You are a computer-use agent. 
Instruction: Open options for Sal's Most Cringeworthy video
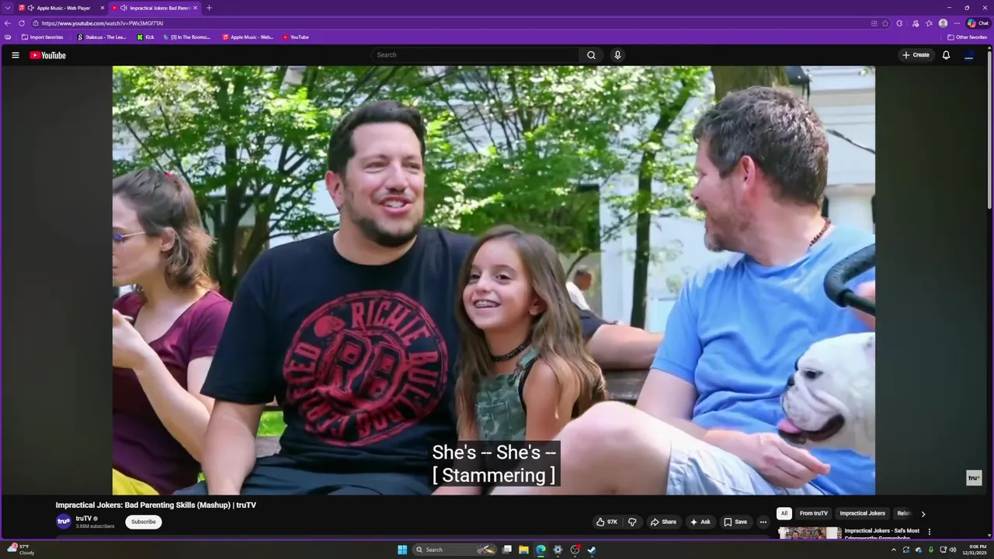coord(929,532)
